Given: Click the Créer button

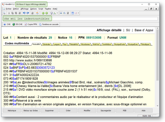Looking at the screenshot, I should click(x=68, y=111).
